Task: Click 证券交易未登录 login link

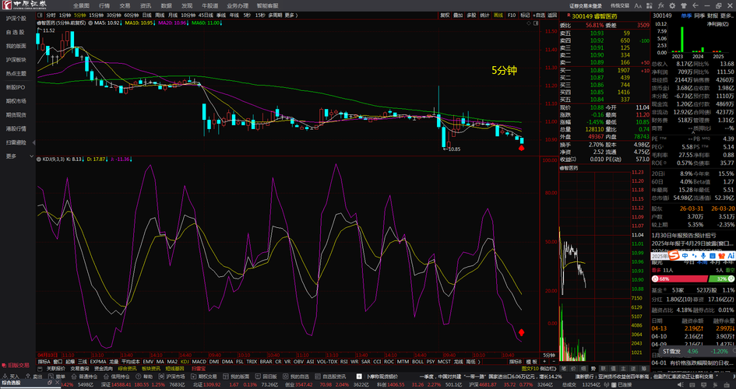Action: click(586, 5)
